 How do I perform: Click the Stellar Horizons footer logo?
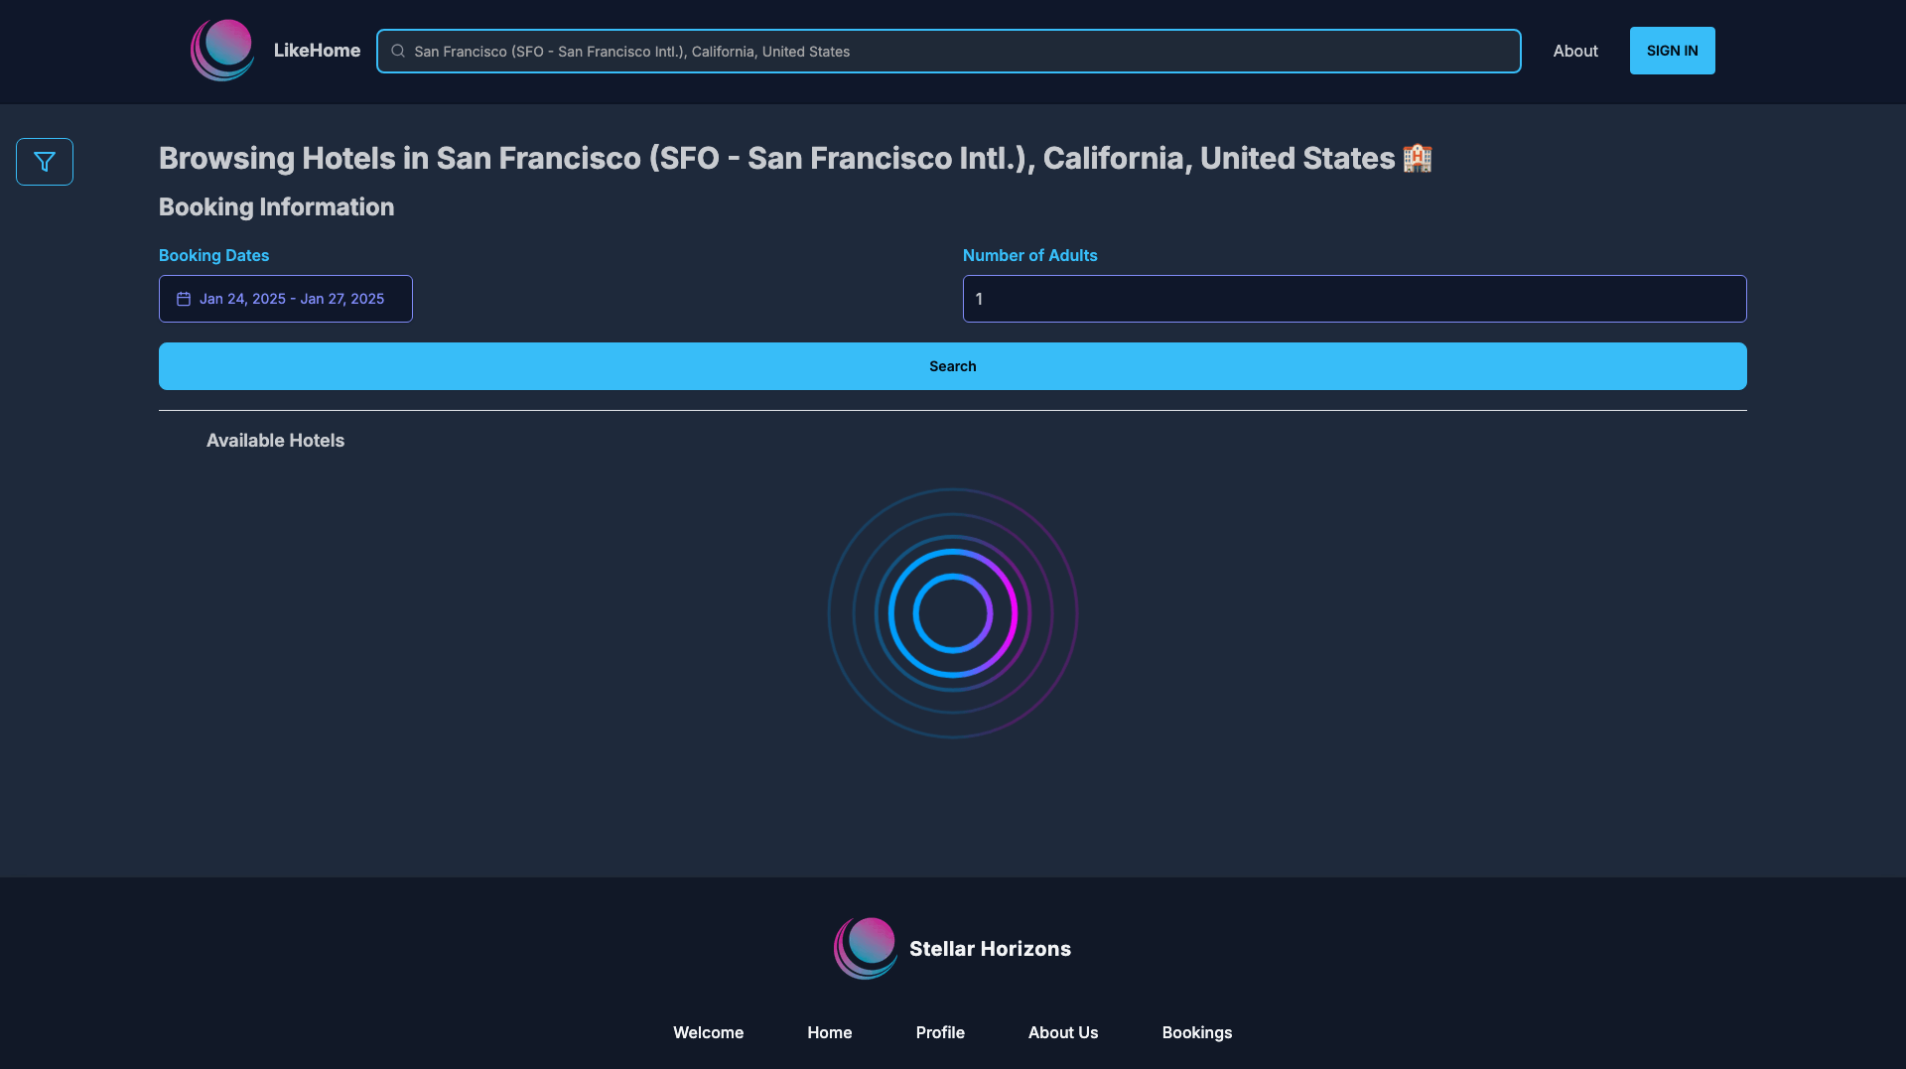pyautogui.click(x=865, y=948)
